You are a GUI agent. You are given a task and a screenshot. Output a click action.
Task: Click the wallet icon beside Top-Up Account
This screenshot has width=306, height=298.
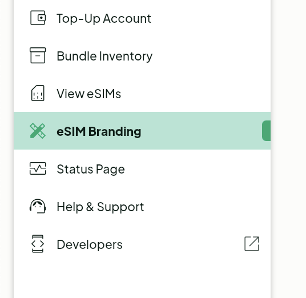click(38, 18)
